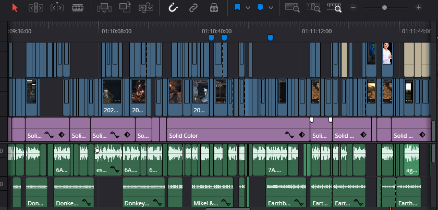Zoom in with the plus button
This screenshot has height=210, width=438.
[418, 7]
